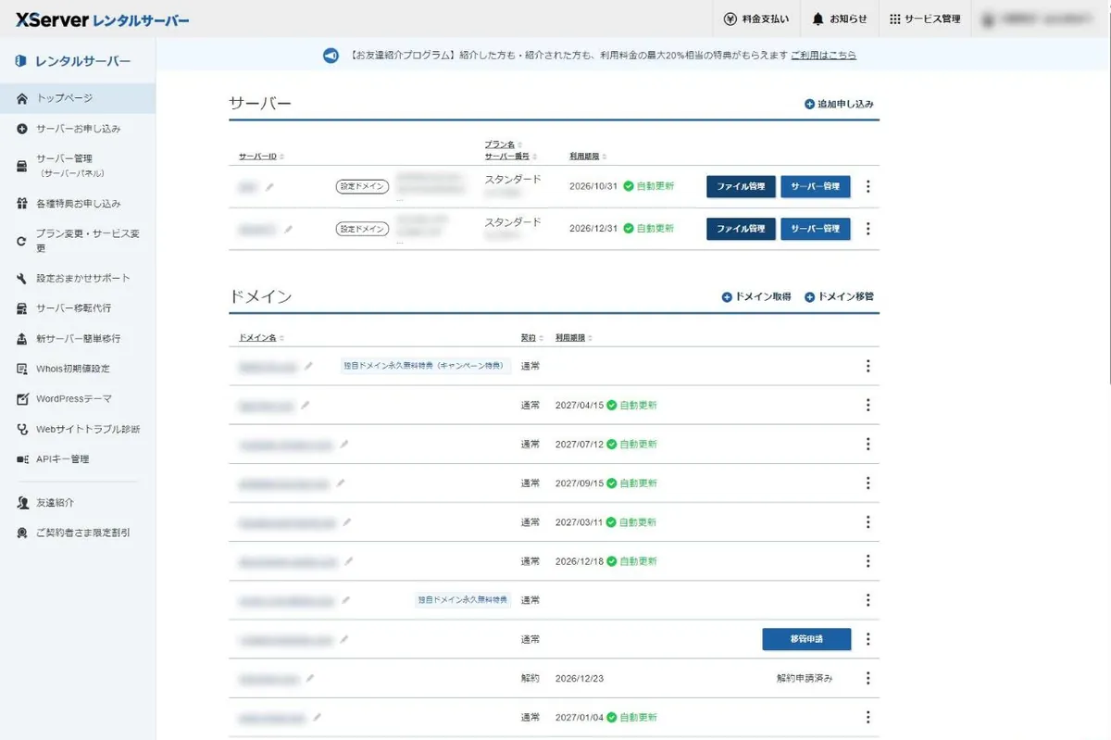Click the 解約申請済み status text
Image resolution: width=1111 pixels, height=740 pixels.
point(804,678)
